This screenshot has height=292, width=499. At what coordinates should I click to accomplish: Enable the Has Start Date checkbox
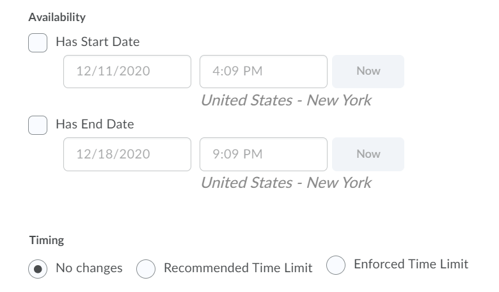[38, 43]
